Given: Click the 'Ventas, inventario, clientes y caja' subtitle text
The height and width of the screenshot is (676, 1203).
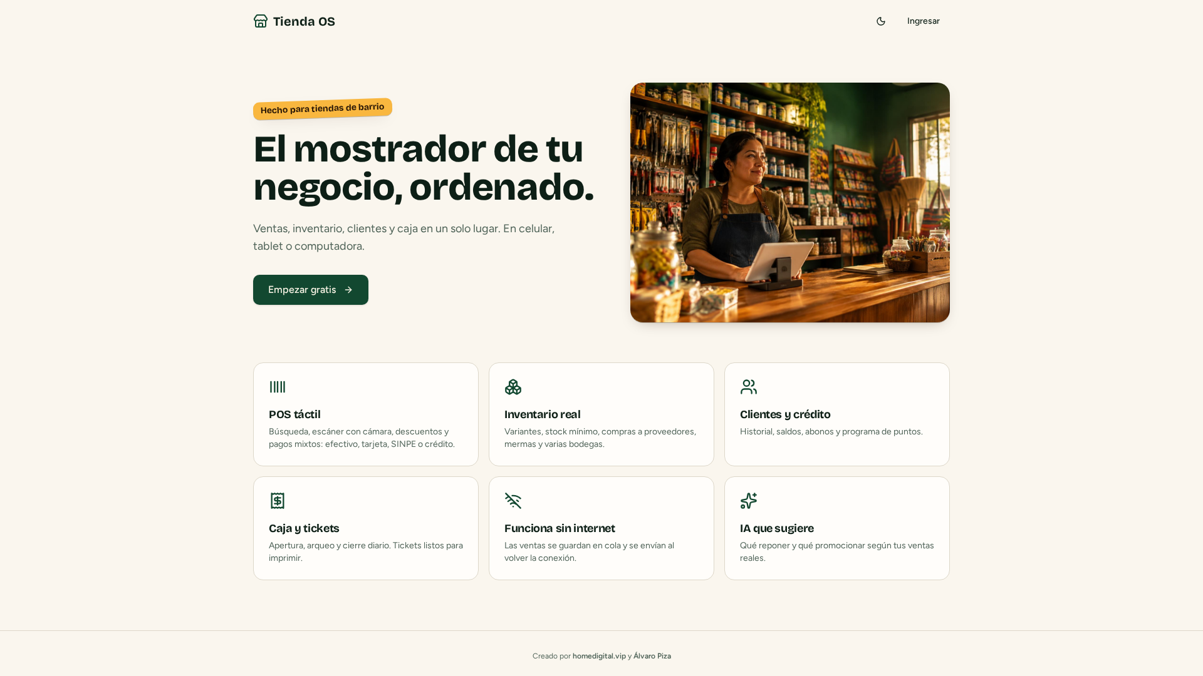Looking at the screenshot, I should pyautogui.click(x=404, y=237).
